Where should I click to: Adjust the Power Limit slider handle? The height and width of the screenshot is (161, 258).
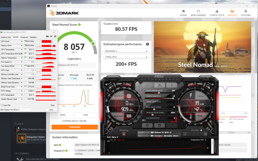click(173, 98)
